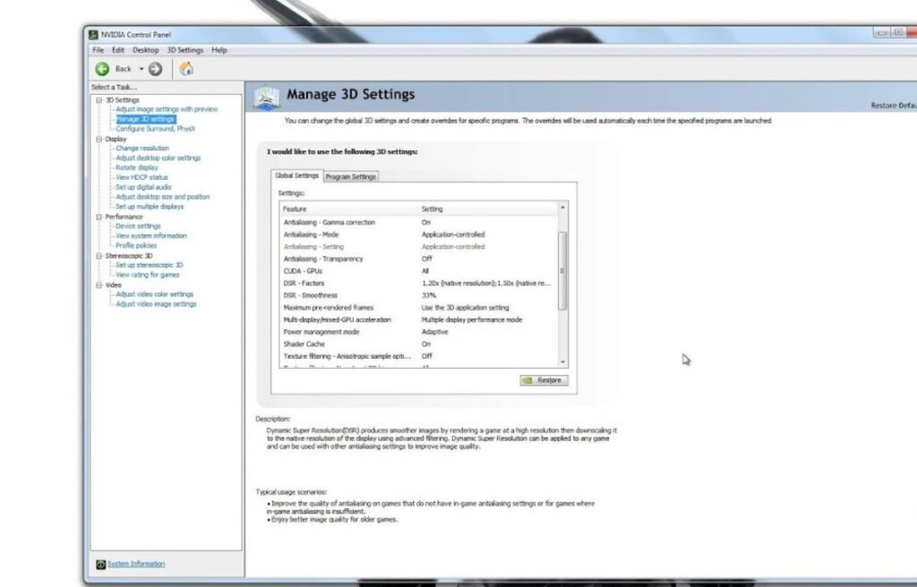Image resolution: width=917 pixels, height=587 pixels.
Task: Select the Antialiasing - Transparency row
Action: click(x=419, y=259)
